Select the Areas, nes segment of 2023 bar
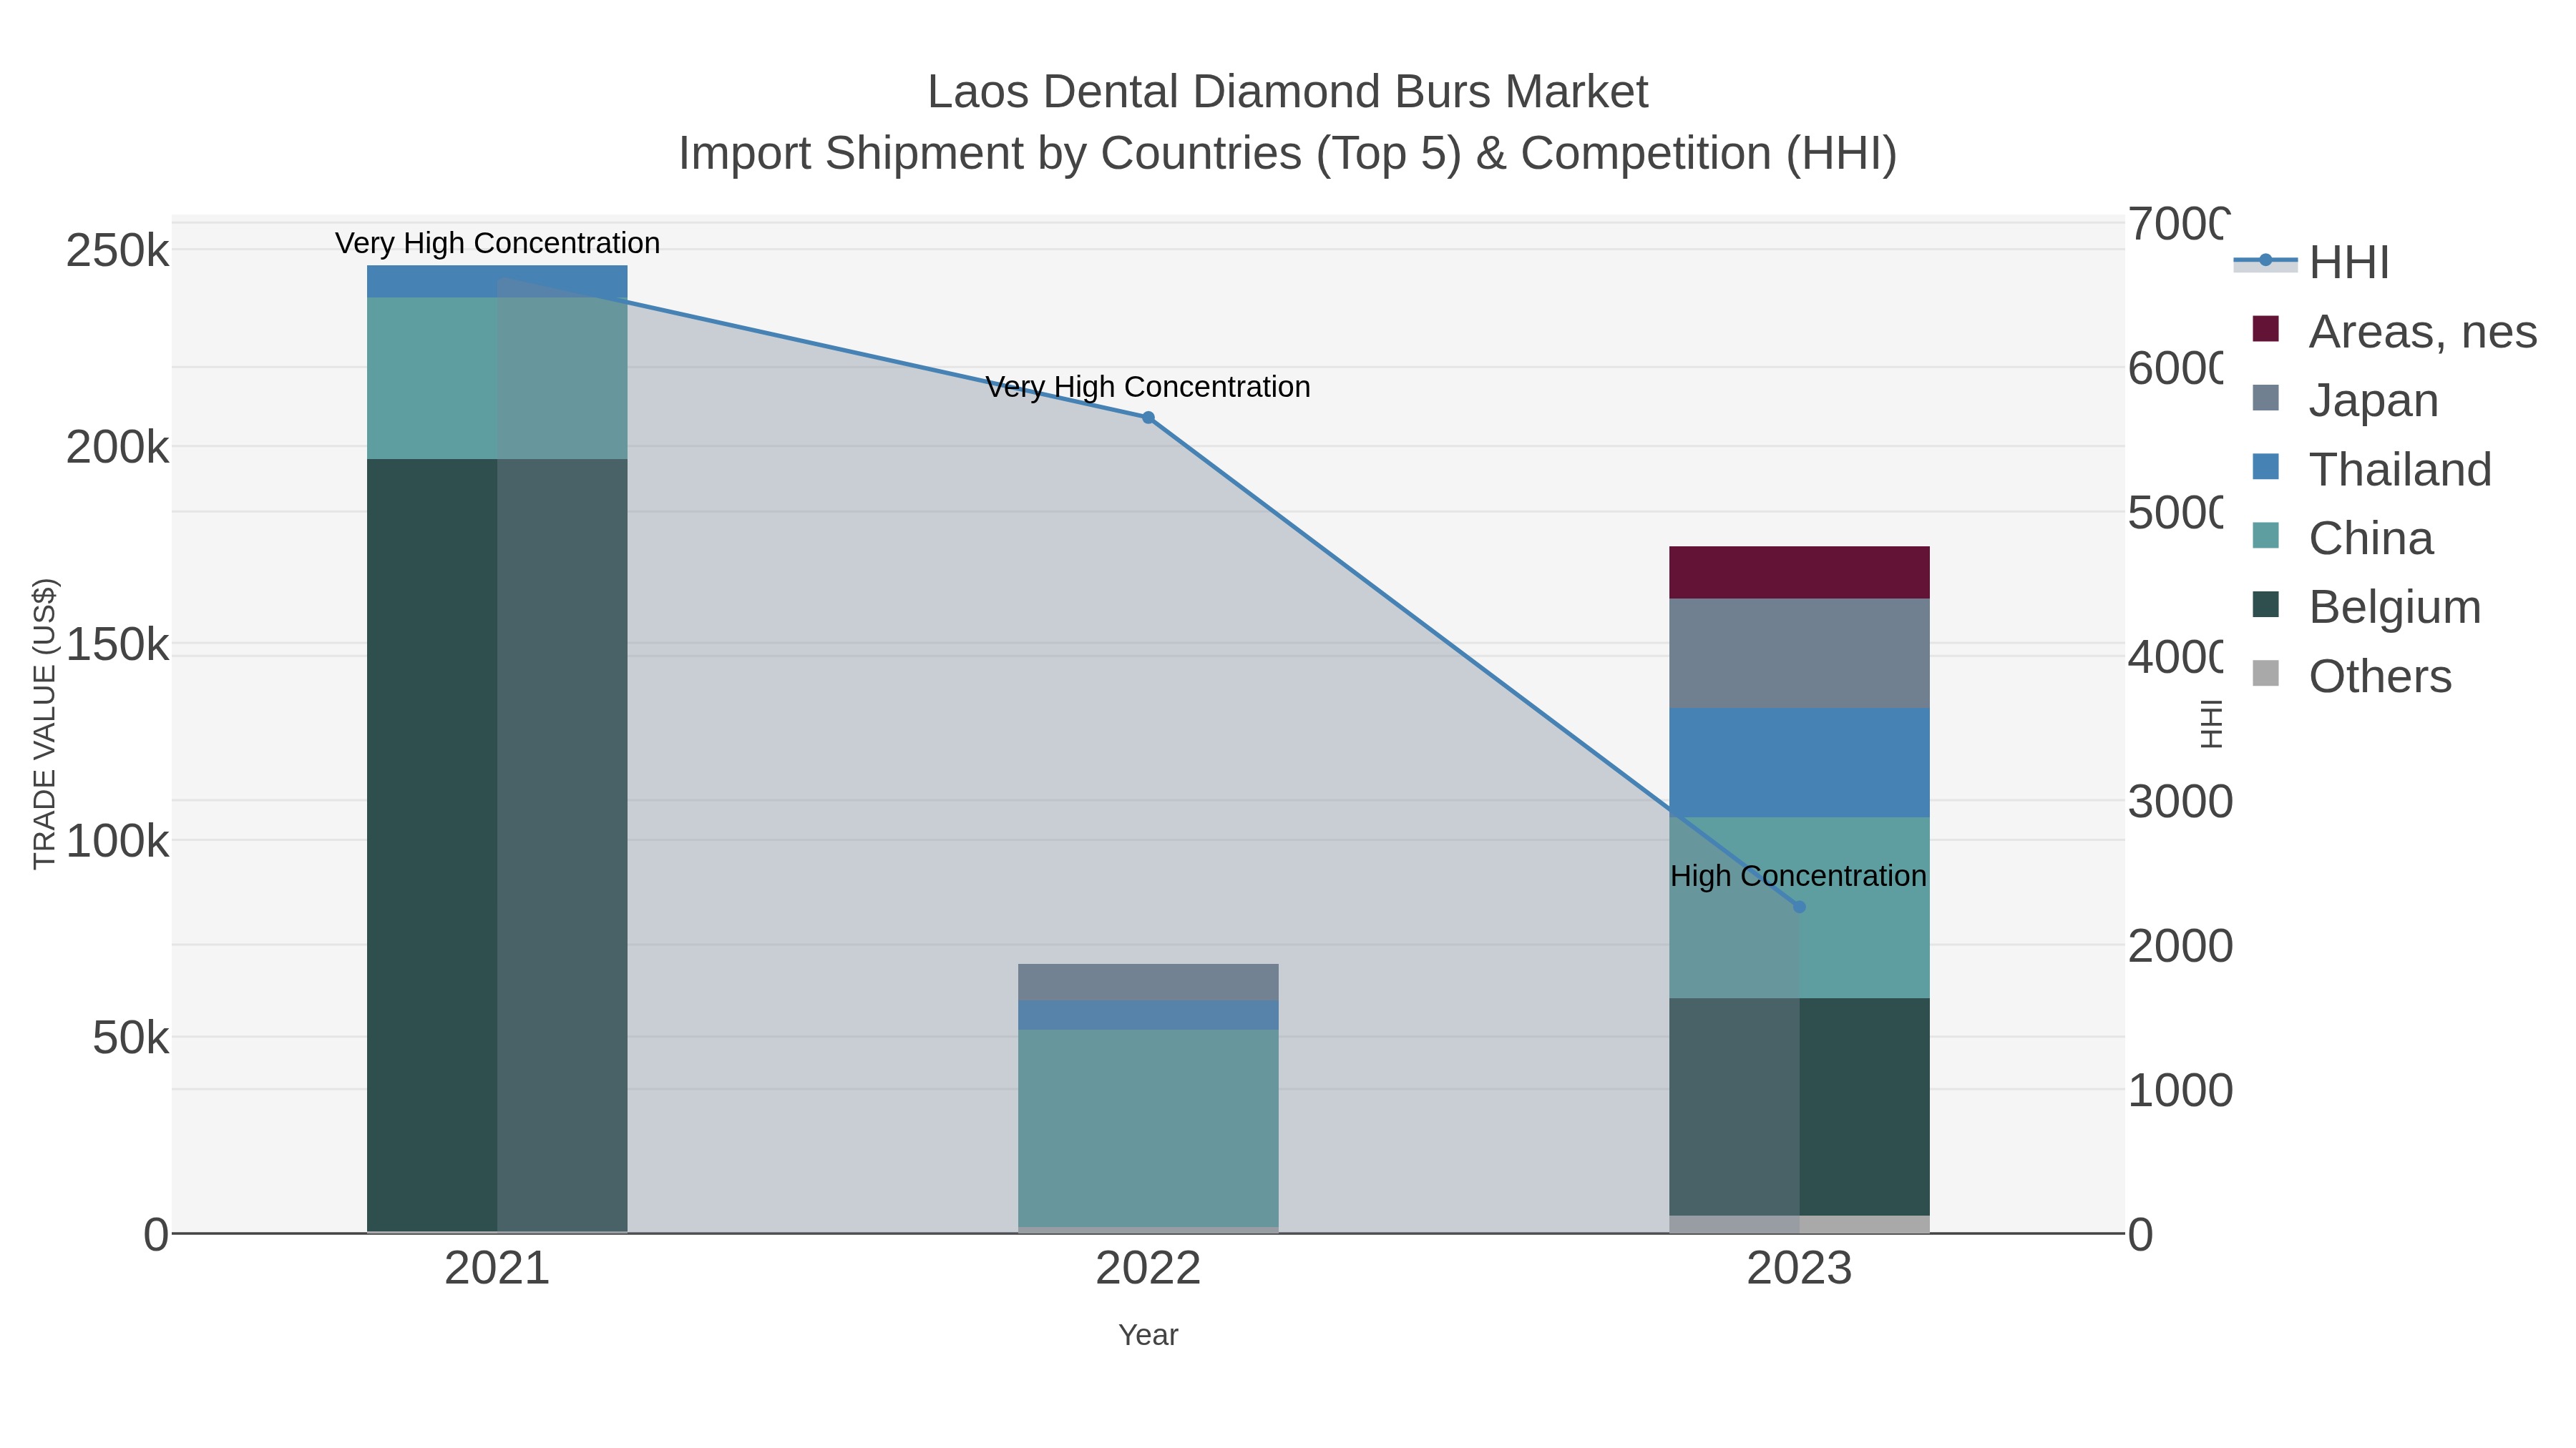The image size is (2576, 1448). pyautogui.click(x=1799, y=573)
